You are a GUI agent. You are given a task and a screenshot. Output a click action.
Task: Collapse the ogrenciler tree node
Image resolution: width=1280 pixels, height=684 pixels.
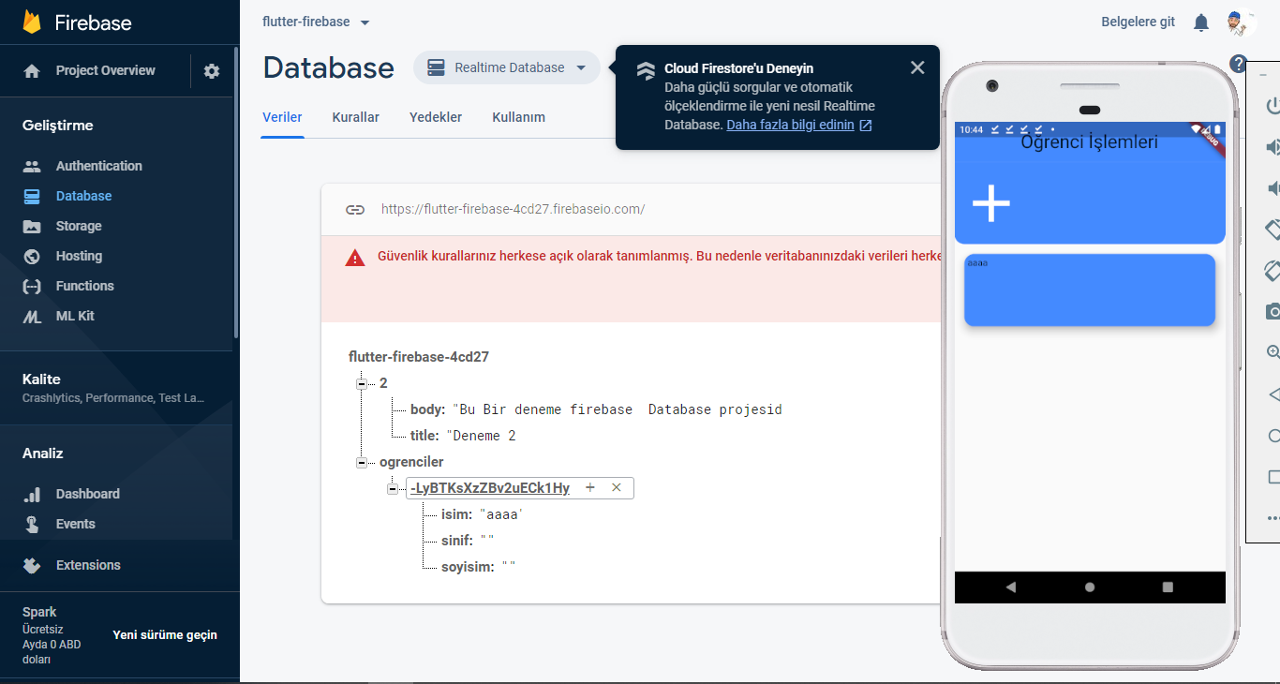[361, 462]
